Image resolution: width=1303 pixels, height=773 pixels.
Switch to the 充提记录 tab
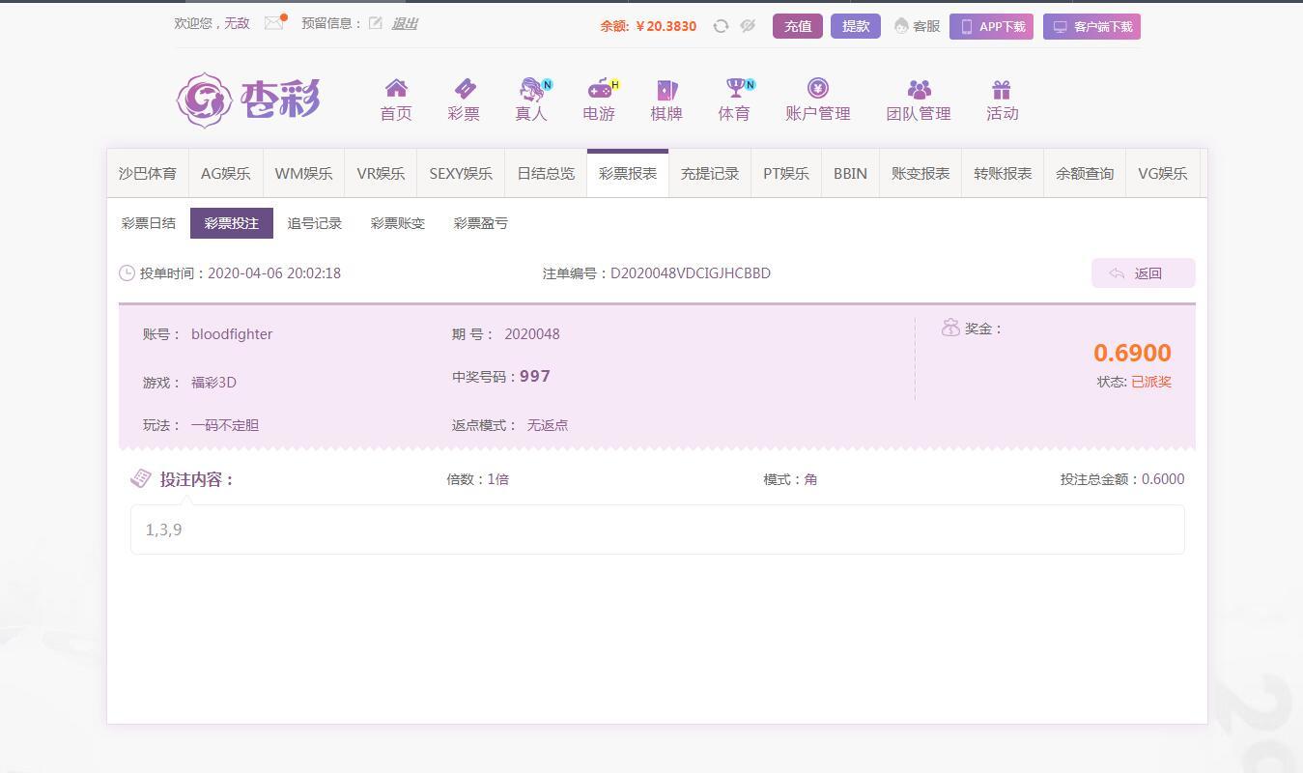point(710,174)
